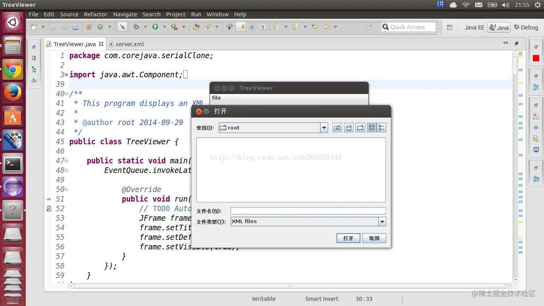Toggle Mark Occurrences highlighter
This screenshot has height=306, width=544.
coord(241,27)
